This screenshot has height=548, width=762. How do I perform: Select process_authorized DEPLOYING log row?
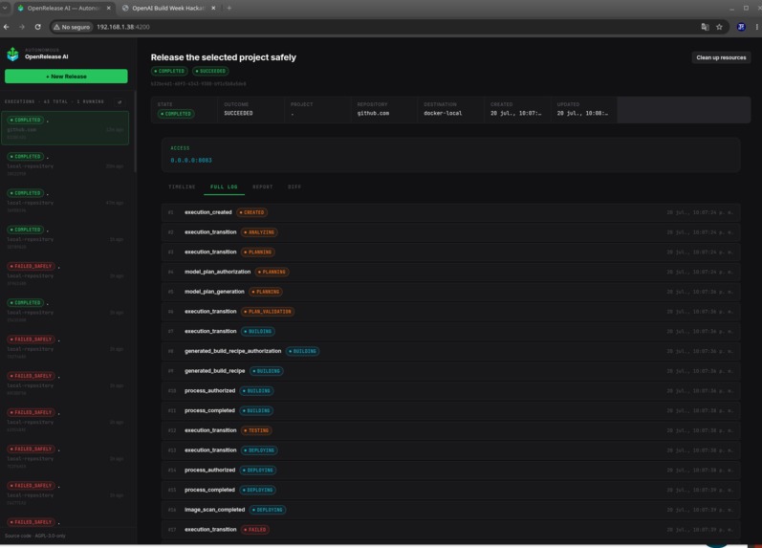pos(450,471)
